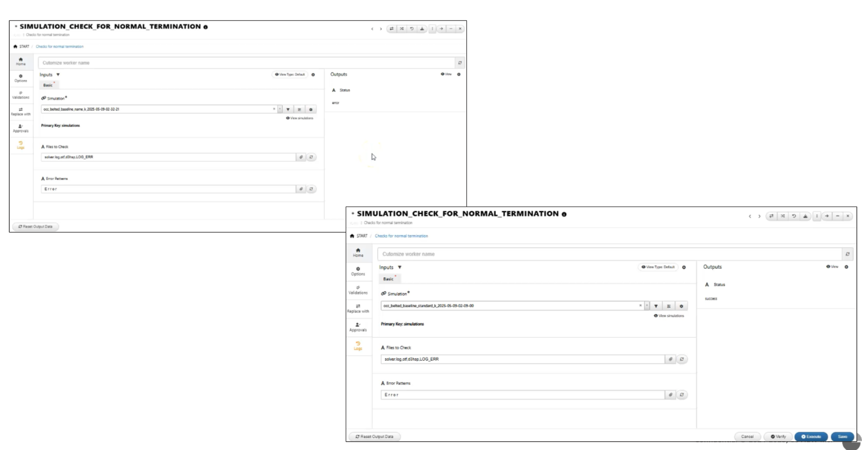Open Replace with in the error-status window sidebar
The image size is (862, 450).
[21, 111]
